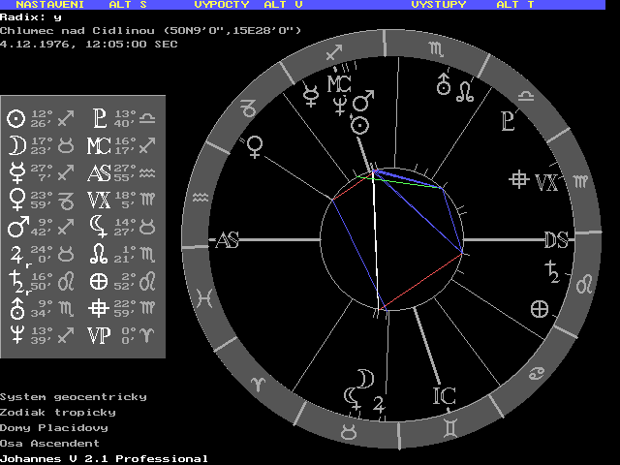Click the Sun symbol in the positions table
The width and height of the screenshot is (620, 465).
point(15,119)
